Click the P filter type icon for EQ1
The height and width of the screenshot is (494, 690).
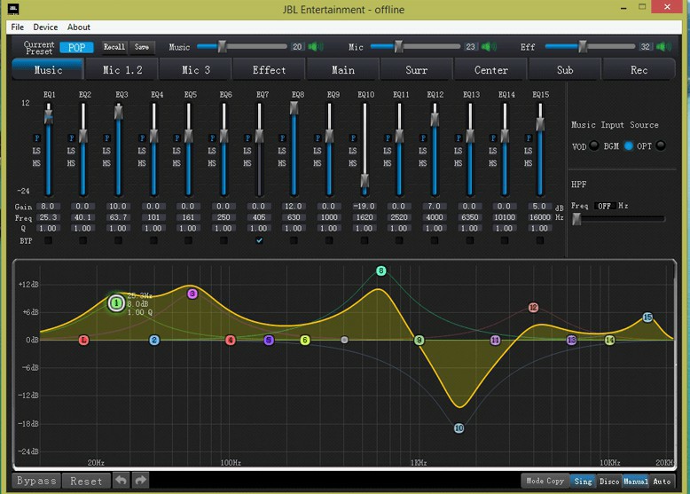(x=37, y=138)
